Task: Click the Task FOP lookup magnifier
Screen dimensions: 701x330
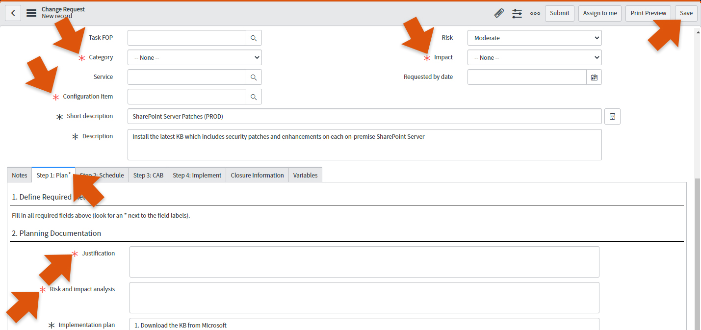Action: tap(254, 38)
